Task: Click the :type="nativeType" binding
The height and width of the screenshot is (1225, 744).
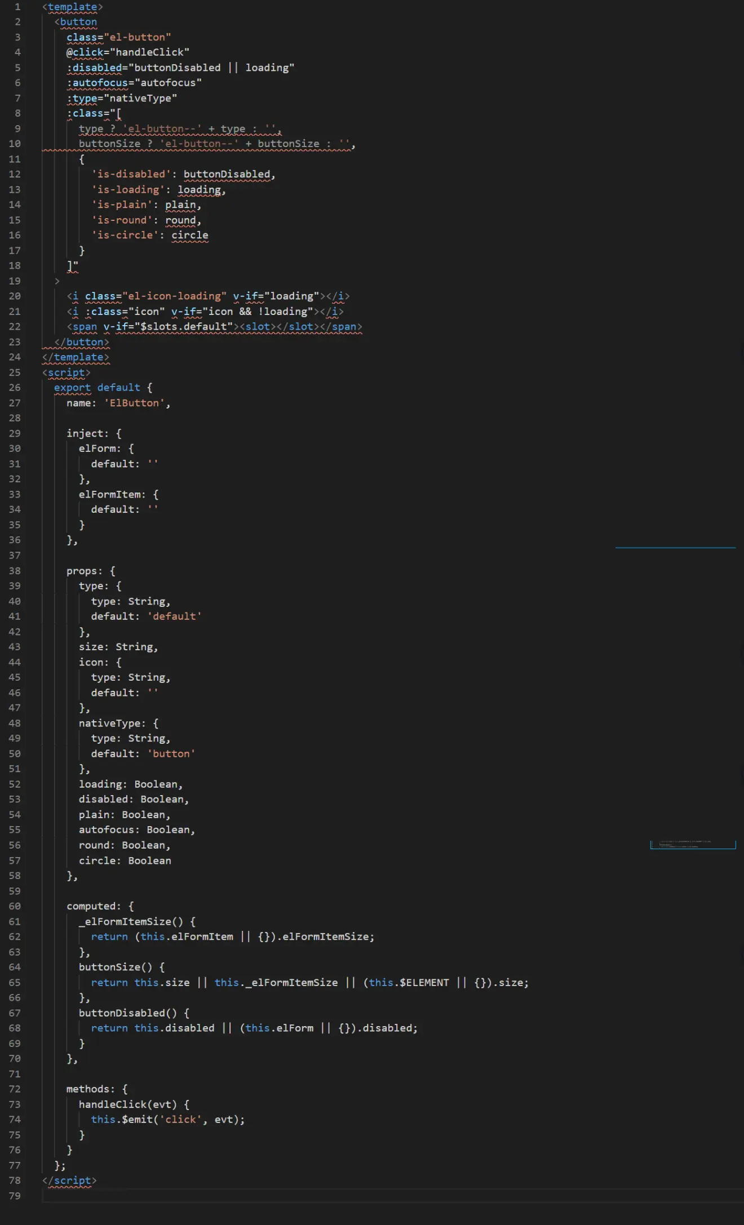Action: pyautogui.click(x=122, y=98)
